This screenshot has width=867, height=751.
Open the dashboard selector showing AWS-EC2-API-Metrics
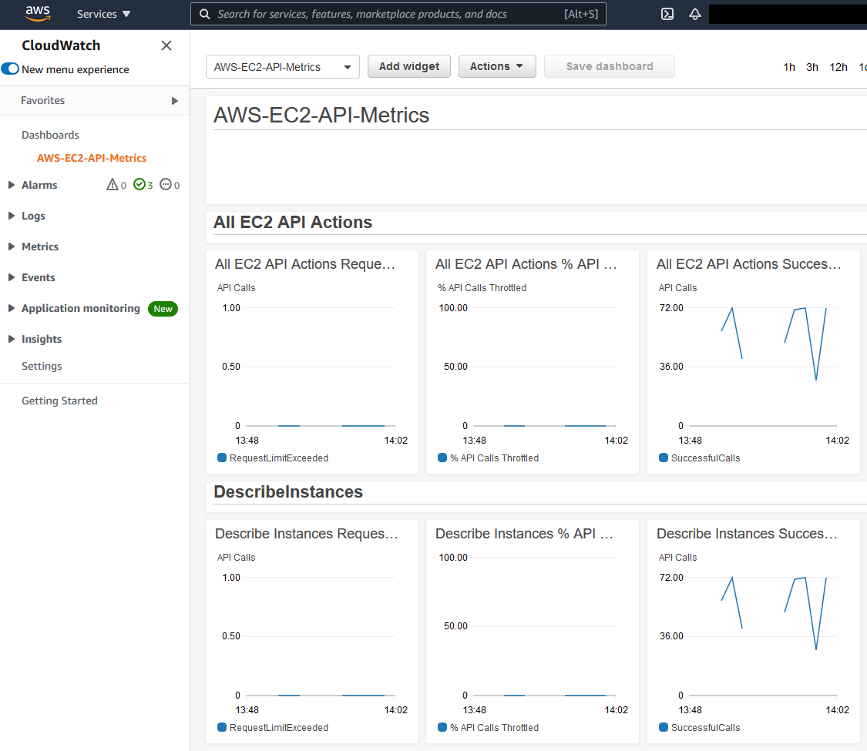[282, 67]
